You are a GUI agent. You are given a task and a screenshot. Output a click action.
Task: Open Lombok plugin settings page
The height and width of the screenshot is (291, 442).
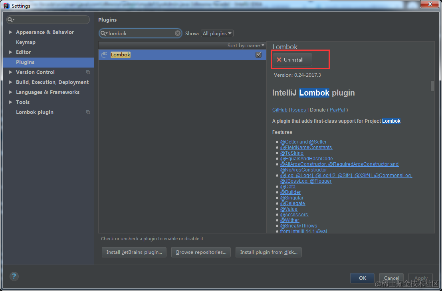coord(35,112)
